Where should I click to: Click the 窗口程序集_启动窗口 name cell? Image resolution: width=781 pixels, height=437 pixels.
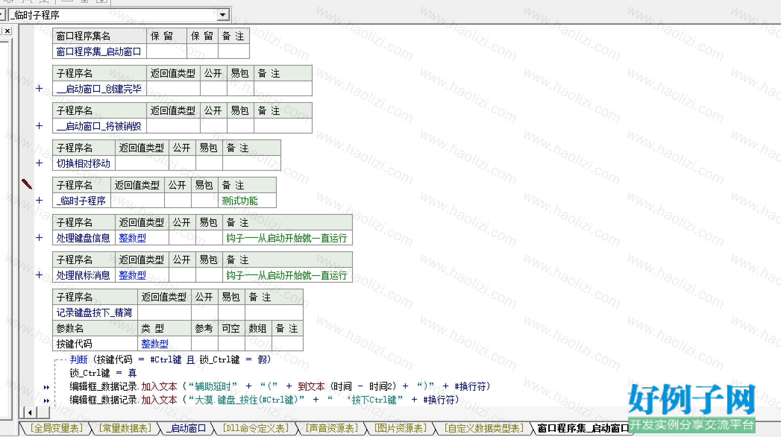(x=99, y=51)
